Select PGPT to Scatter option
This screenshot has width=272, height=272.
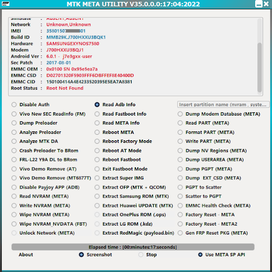[180, 187]
